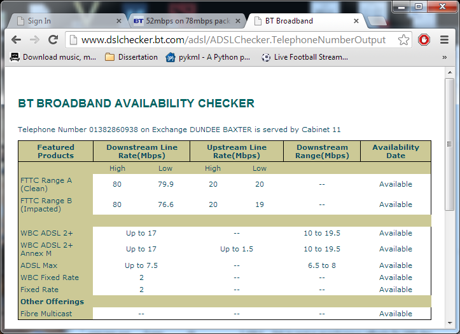Image resolution: width=460 pixels, height=334 pixels.
Task: Close the 52mbps on 78mbps tab
Action: click(x=238, y=21)
